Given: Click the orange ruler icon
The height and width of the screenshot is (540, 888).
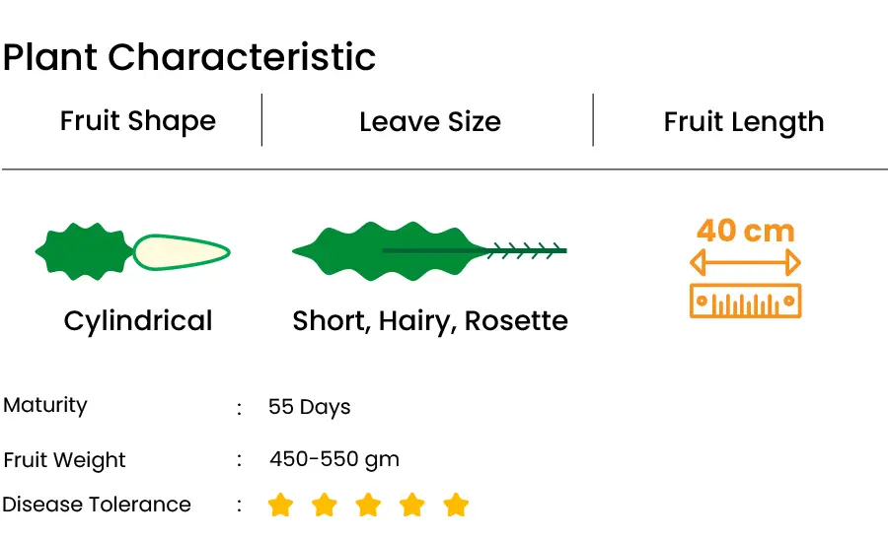Looking at the screenshot, I should click(x=745, y=301).
